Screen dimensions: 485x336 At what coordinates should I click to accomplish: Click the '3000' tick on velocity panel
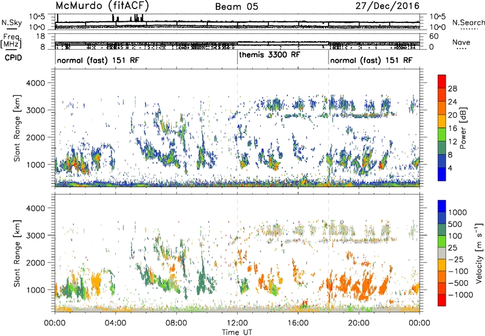[x=35, y=235]
